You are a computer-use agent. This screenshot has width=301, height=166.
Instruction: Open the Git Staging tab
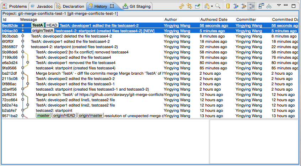tap(137, 6)
